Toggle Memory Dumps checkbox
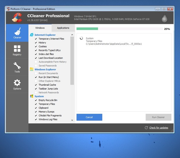This screenshot has width=180, height=158. click(x=36, y=112)
